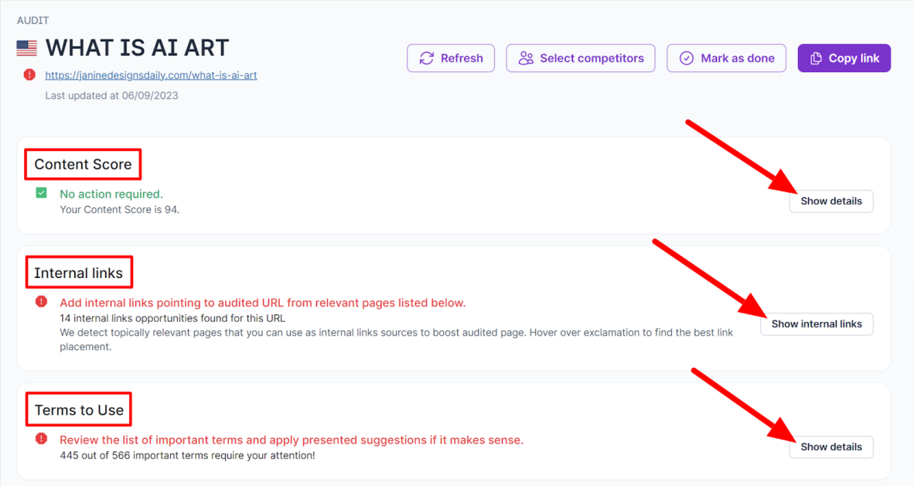This screenshot has width=914, height=486.
Task: Click the Select competitors people icon
Action: point(527,57)
